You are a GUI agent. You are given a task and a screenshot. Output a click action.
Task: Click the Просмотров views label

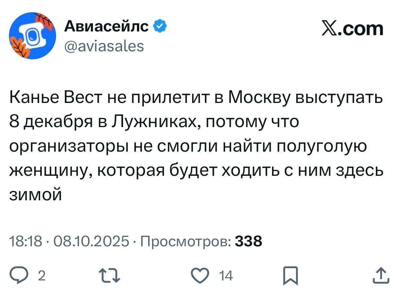click(x=186, y=241)
